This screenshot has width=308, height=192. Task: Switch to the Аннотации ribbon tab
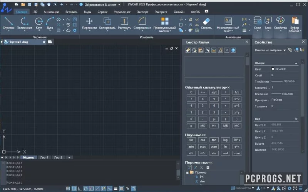click(51, 12)
